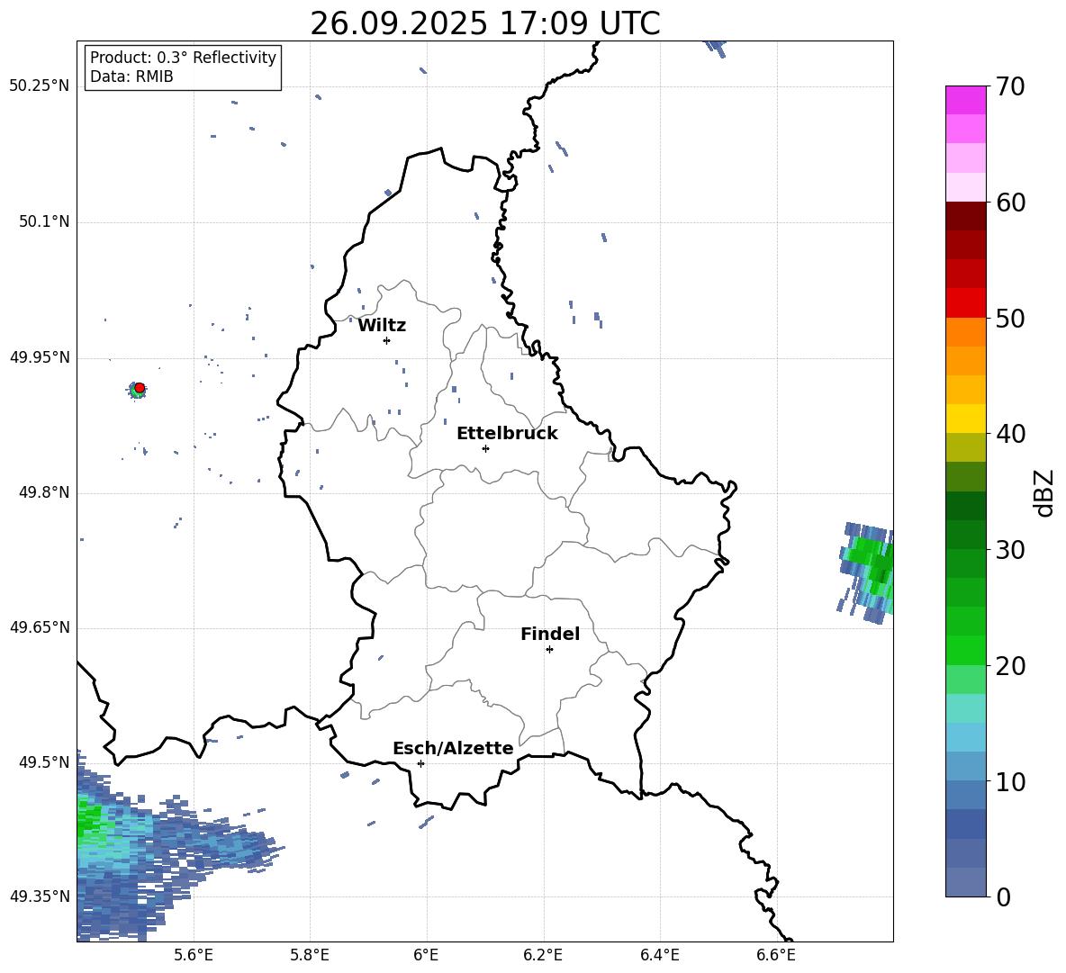Click the colorbar tick label 40
1066x973 pixels.
point(1011,434)
